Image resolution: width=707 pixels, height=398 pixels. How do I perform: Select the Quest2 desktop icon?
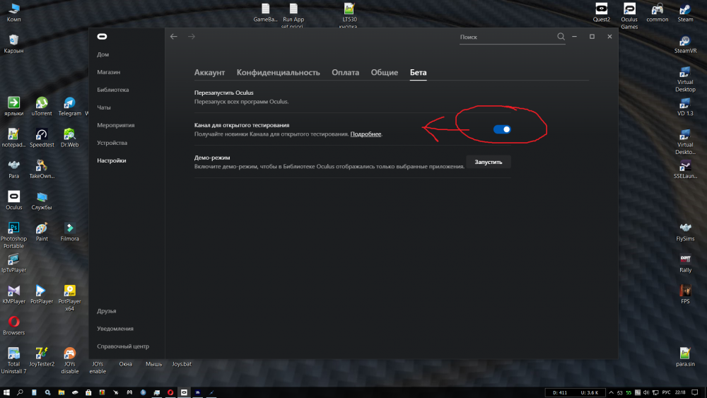click(602, 12)
